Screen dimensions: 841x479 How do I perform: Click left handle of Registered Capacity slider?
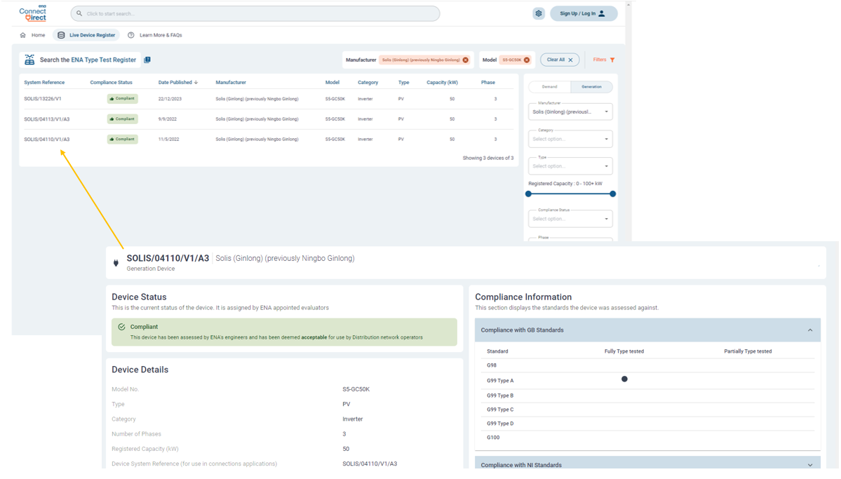528,194
